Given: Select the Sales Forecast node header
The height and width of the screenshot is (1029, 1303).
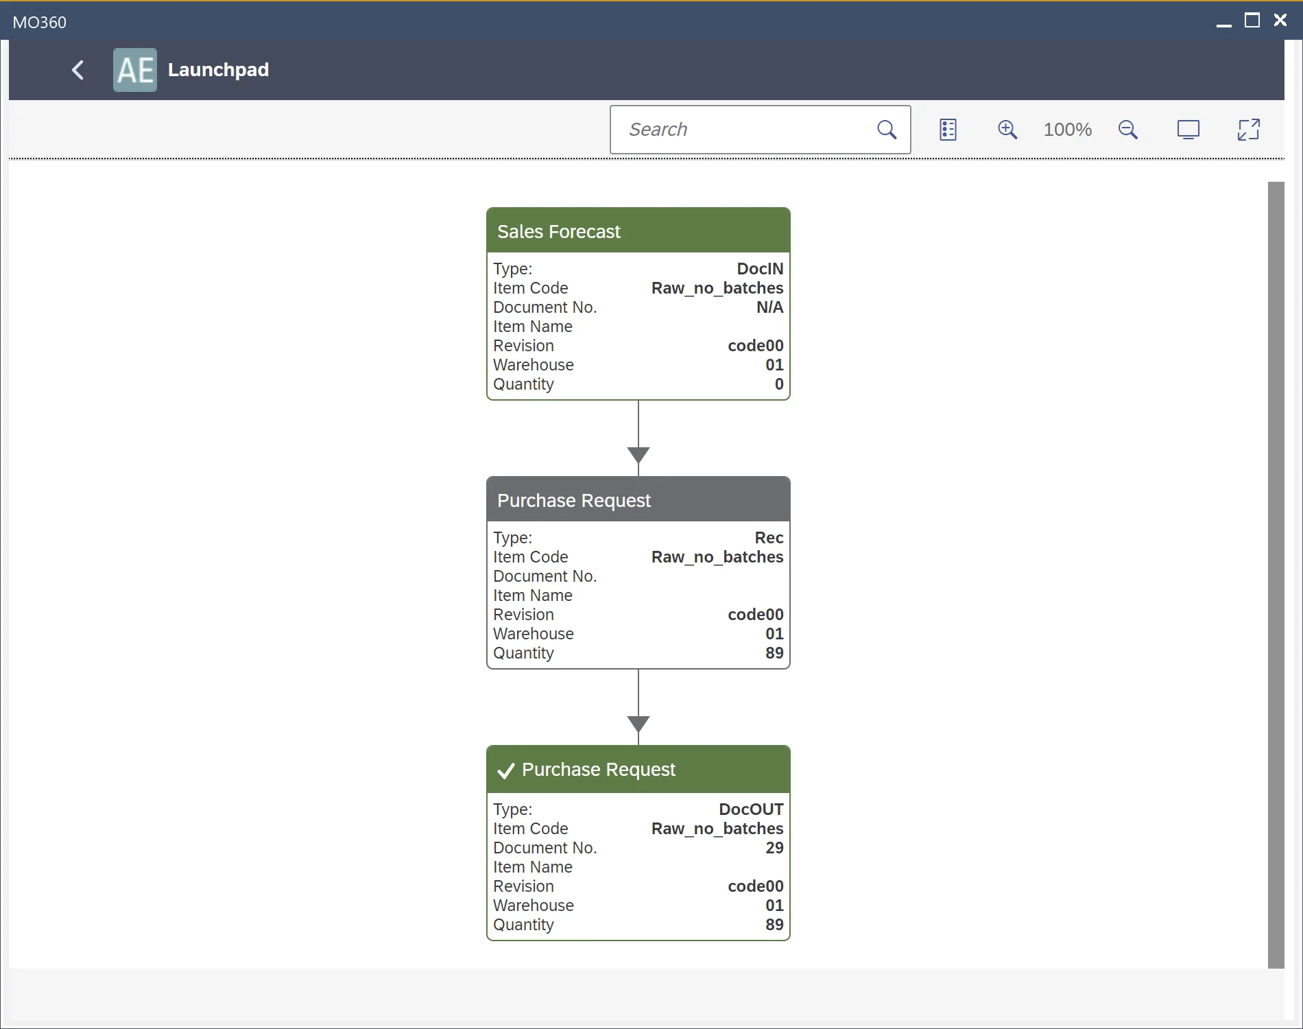Looking at the screenshot, I should coord(638,231).
